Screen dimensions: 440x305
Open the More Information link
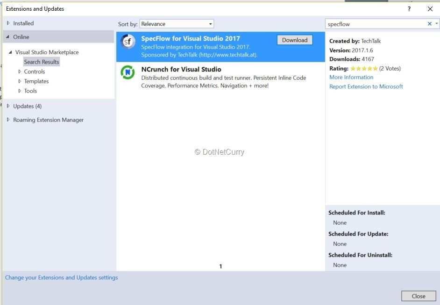coord(351,78)
